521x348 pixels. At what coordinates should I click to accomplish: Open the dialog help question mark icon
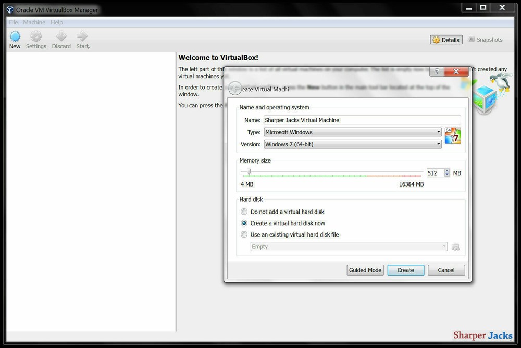(437, 71)
